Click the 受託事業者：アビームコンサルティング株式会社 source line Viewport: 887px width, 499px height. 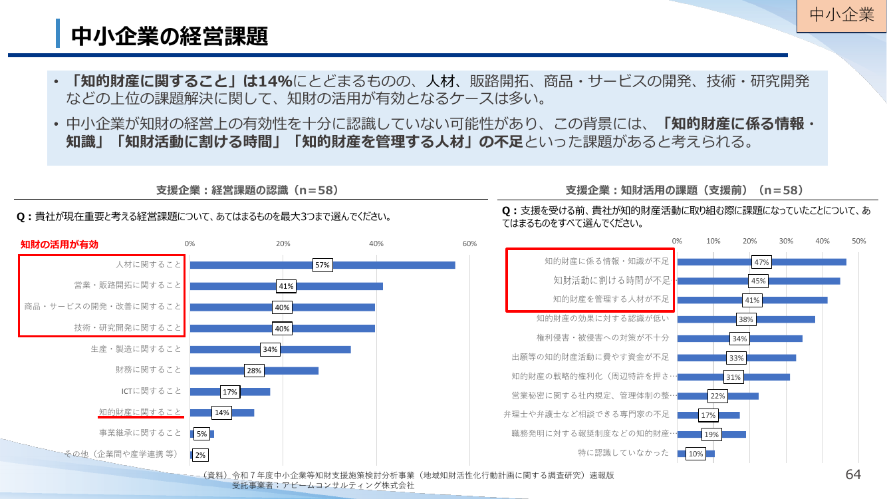pos(323,486)
